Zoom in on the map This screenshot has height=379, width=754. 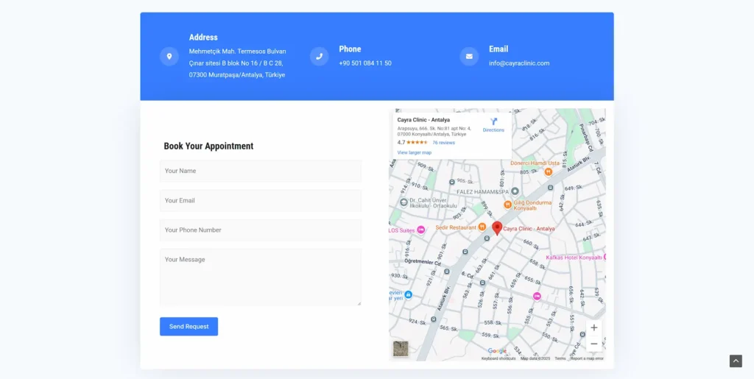(x=594, y=327)
